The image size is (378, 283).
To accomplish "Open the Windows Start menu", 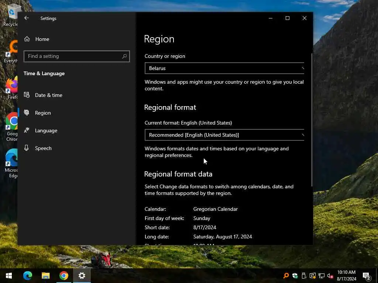I will (x=9, y=276).
